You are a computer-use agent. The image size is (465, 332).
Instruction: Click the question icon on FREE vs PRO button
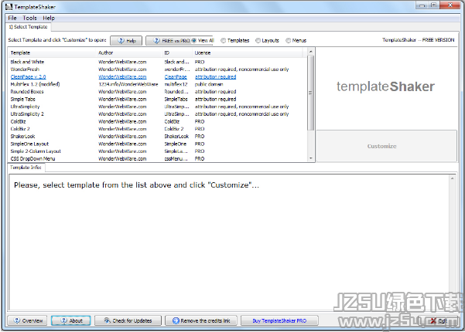tap(156, 41)
